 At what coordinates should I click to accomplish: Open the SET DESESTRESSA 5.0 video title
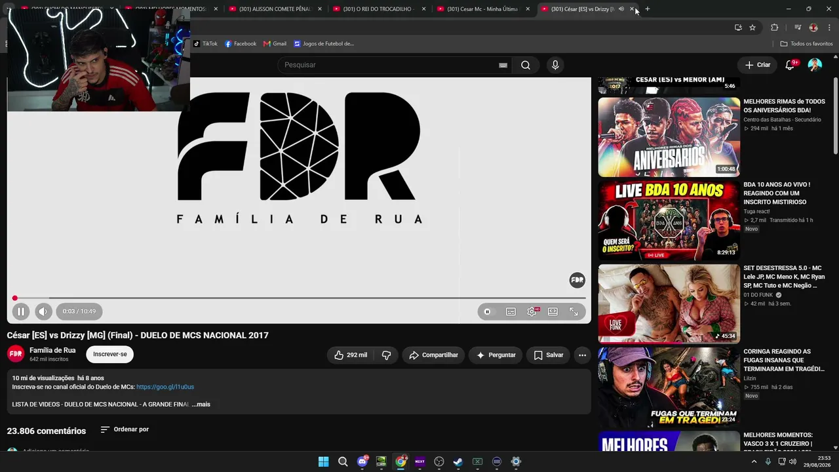coord(784,277)
